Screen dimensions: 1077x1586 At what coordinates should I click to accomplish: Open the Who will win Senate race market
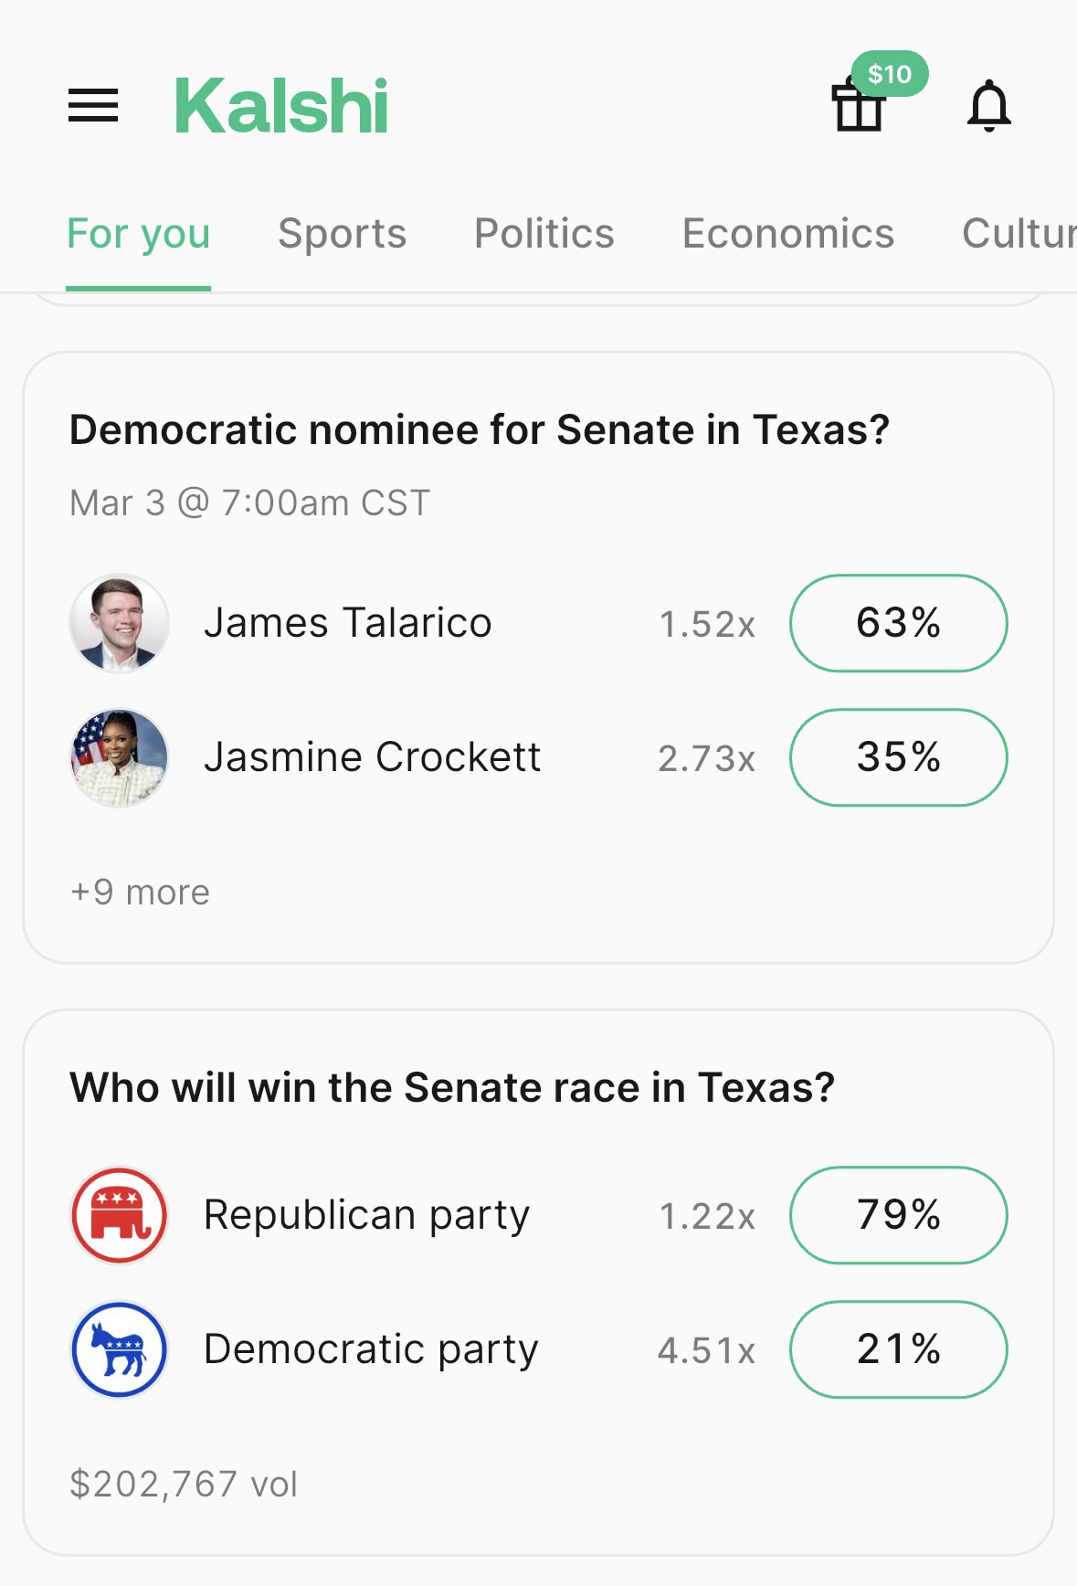[x=452, y=1088]
